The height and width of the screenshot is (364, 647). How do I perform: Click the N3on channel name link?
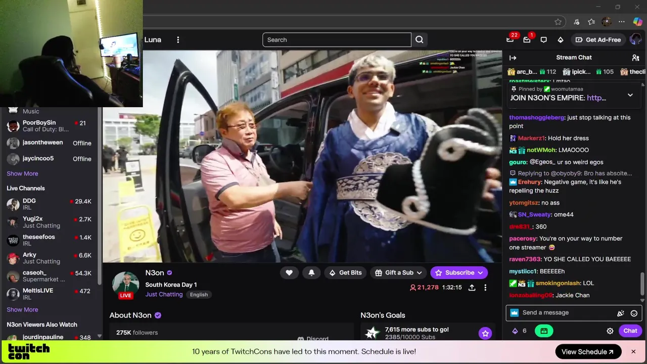[x=155, y=273]
